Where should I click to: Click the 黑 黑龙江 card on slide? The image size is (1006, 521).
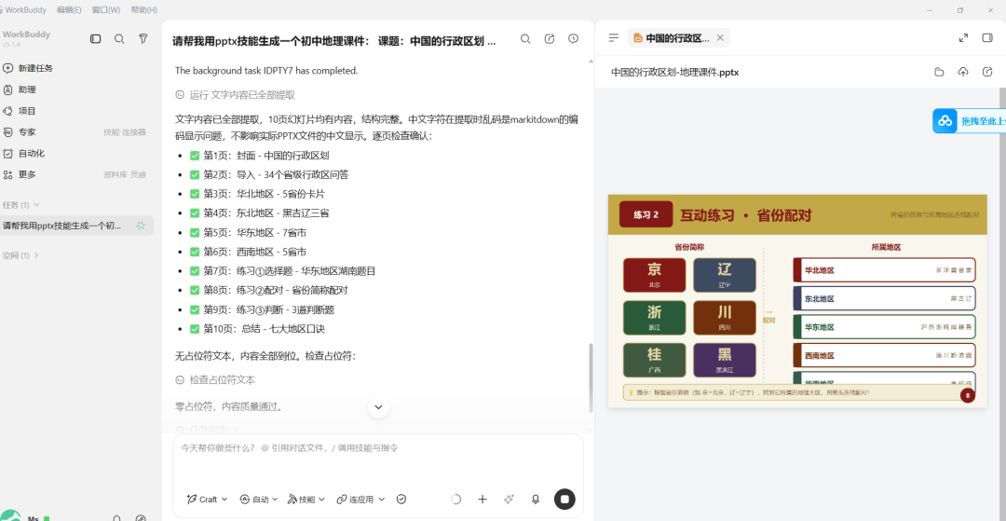coord(725,360)
